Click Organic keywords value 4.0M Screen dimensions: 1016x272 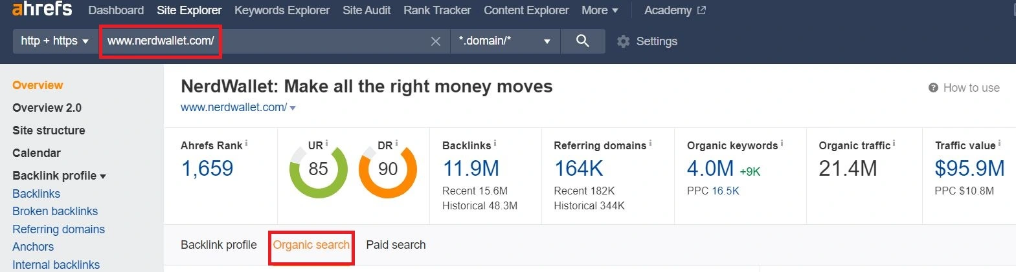coord(710,168)
